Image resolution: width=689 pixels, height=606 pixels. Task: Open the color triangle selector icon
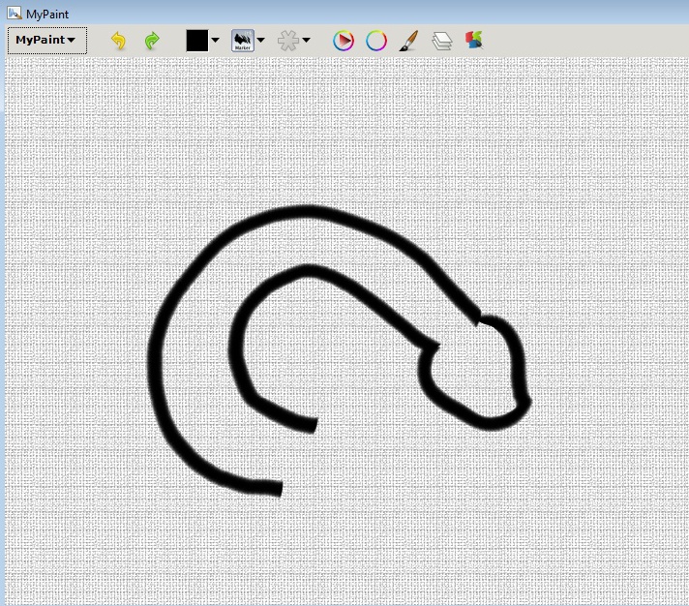coord(344,41)
